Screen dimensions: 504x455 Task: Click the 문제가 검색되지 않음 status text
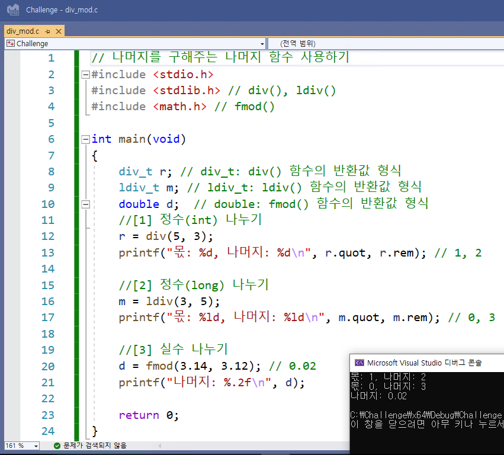[x=95, y=446]
